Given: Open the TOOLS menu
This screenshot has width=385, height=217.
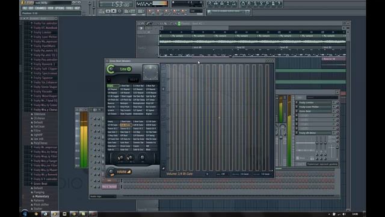Looking at the screenshot, I should [70, 8].
